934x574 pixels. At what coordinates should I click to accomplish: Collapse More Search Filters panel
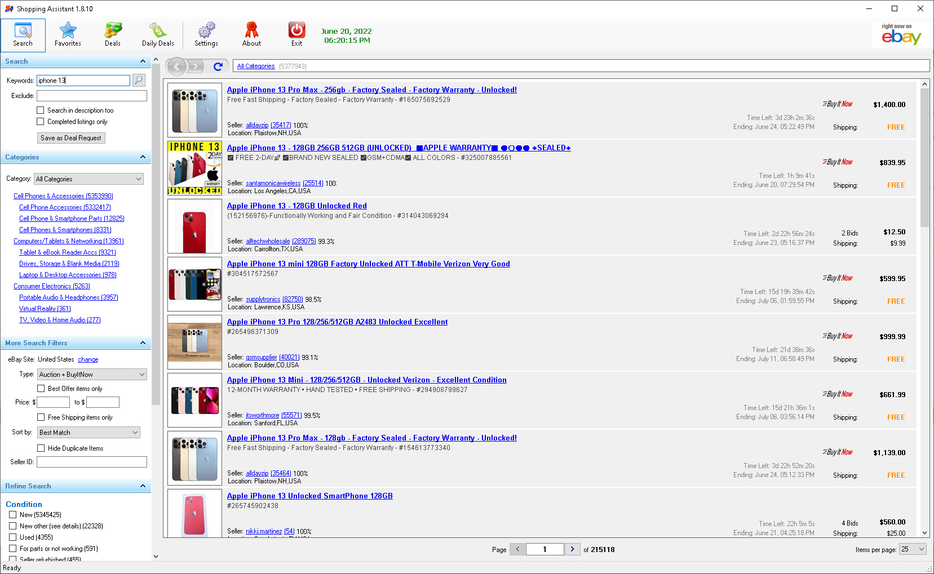(143, 343)
